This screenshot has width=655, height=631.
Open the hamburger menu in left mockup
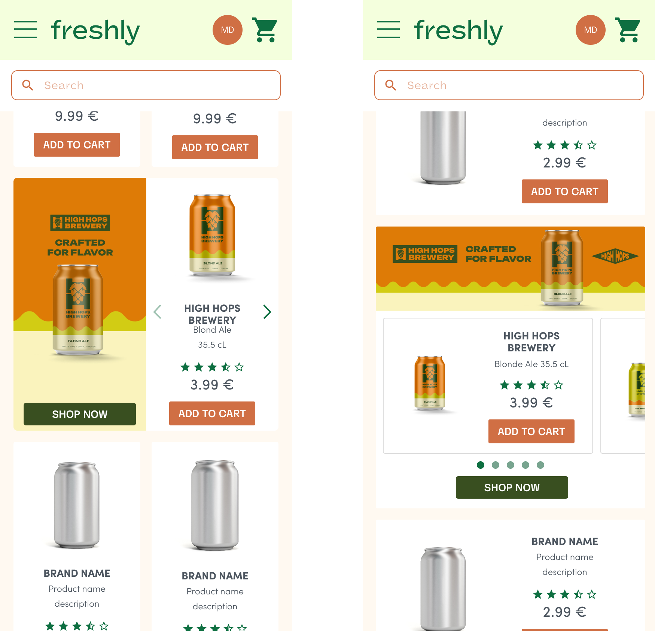(25, 30)
